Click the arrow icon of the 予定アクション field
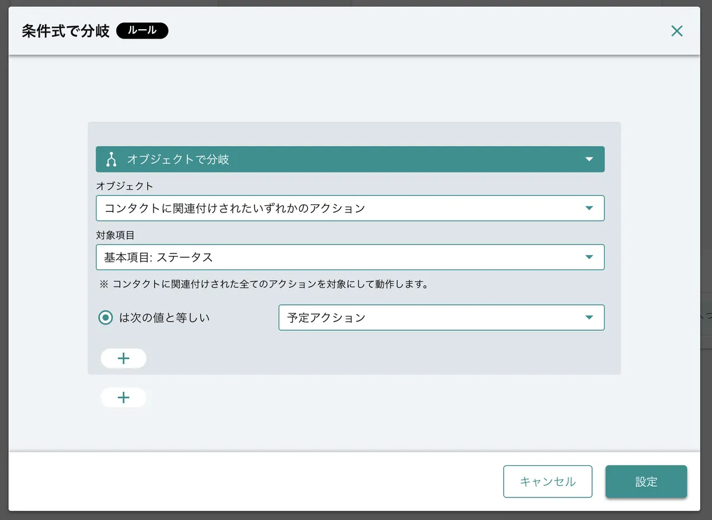Viewport: 712px width, 520px height. 589,318
